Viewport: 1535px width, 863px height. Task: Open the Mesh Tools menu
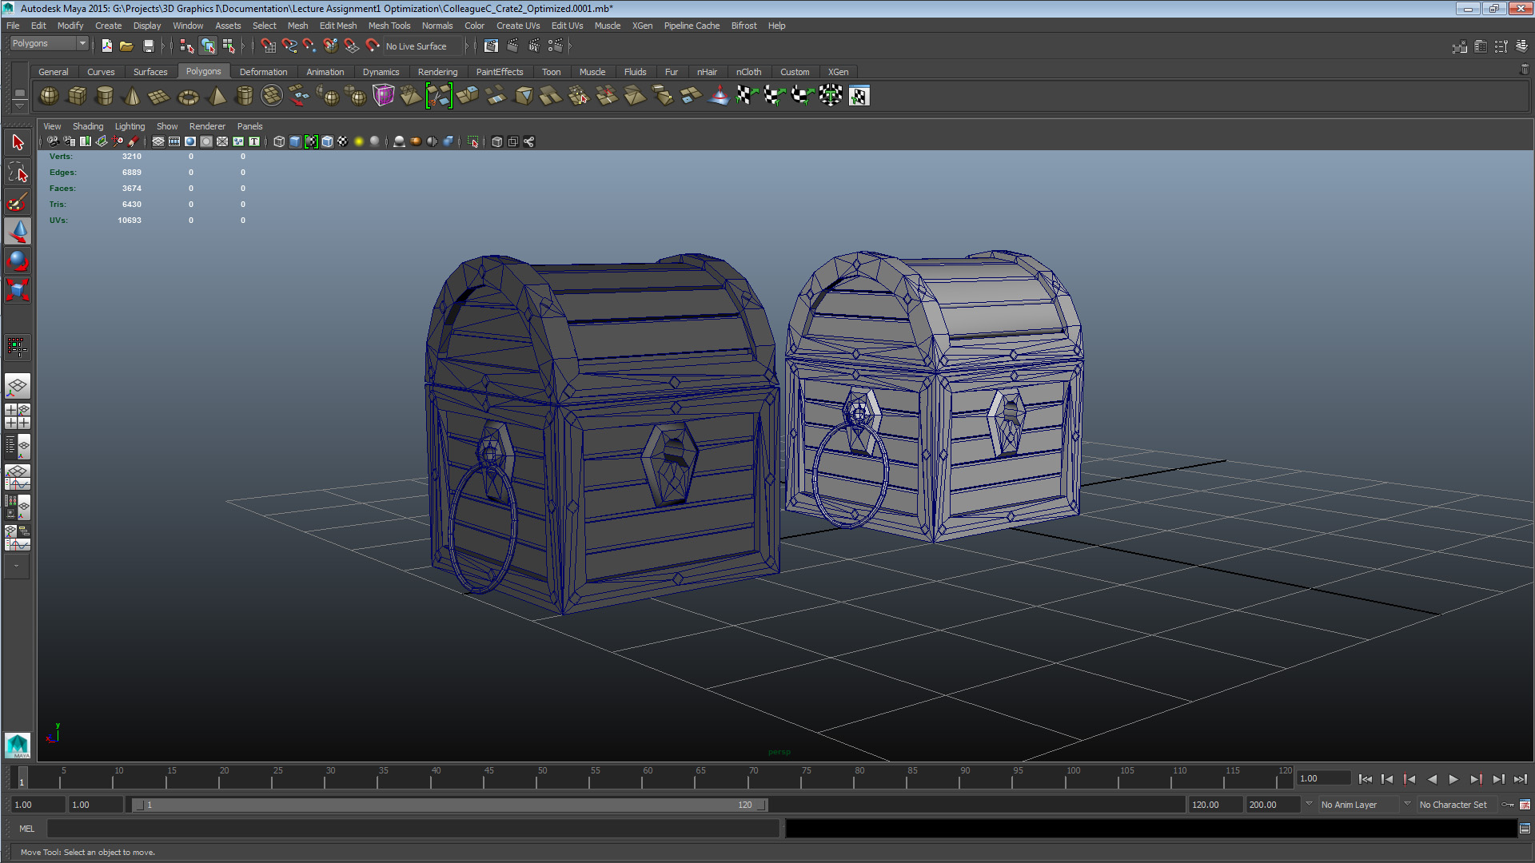389,26
